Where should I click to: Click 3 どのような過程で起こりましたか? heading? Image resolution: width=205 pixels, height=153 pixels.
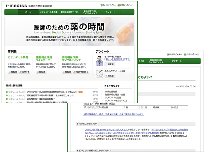(x=136, y=150)
